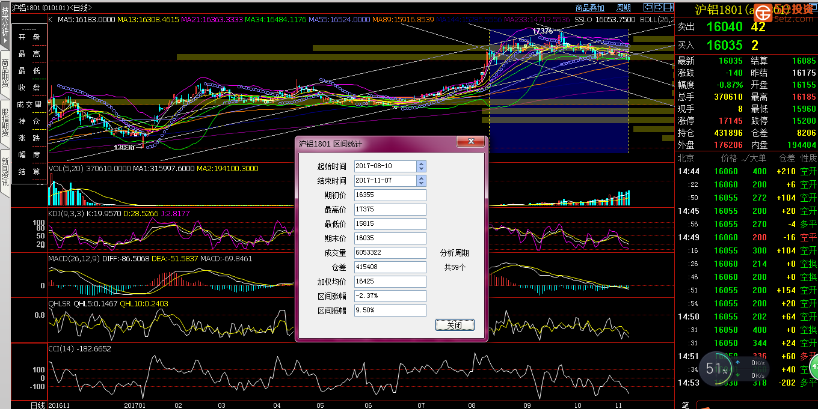Switch to 技术分析 side tab
Screen dimensions: 818x409
[x=5, y=24]
